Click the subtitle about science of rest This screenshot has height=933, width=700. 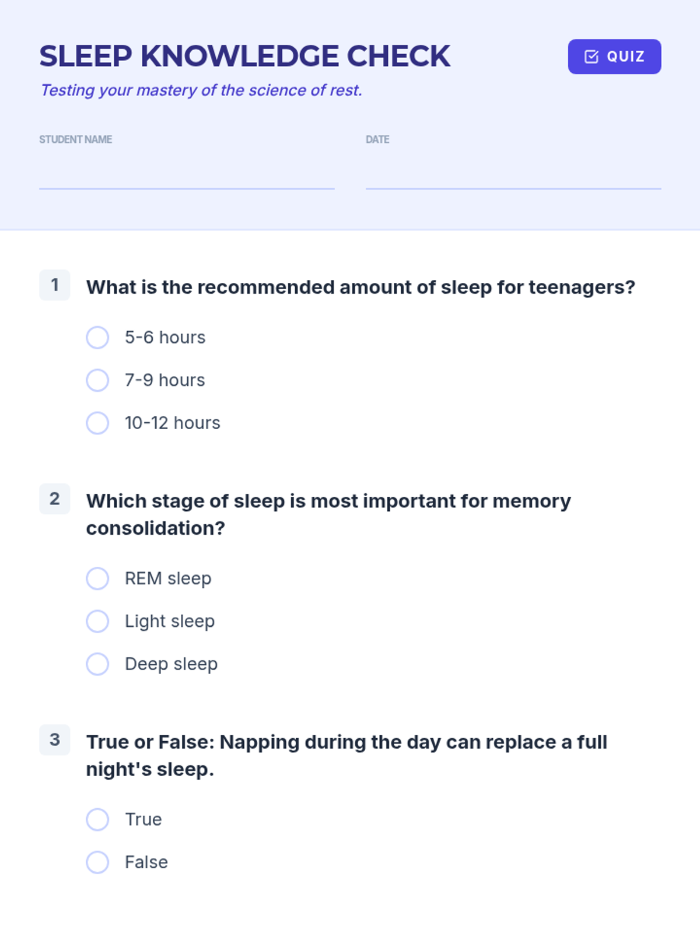(x=201, y=90)
